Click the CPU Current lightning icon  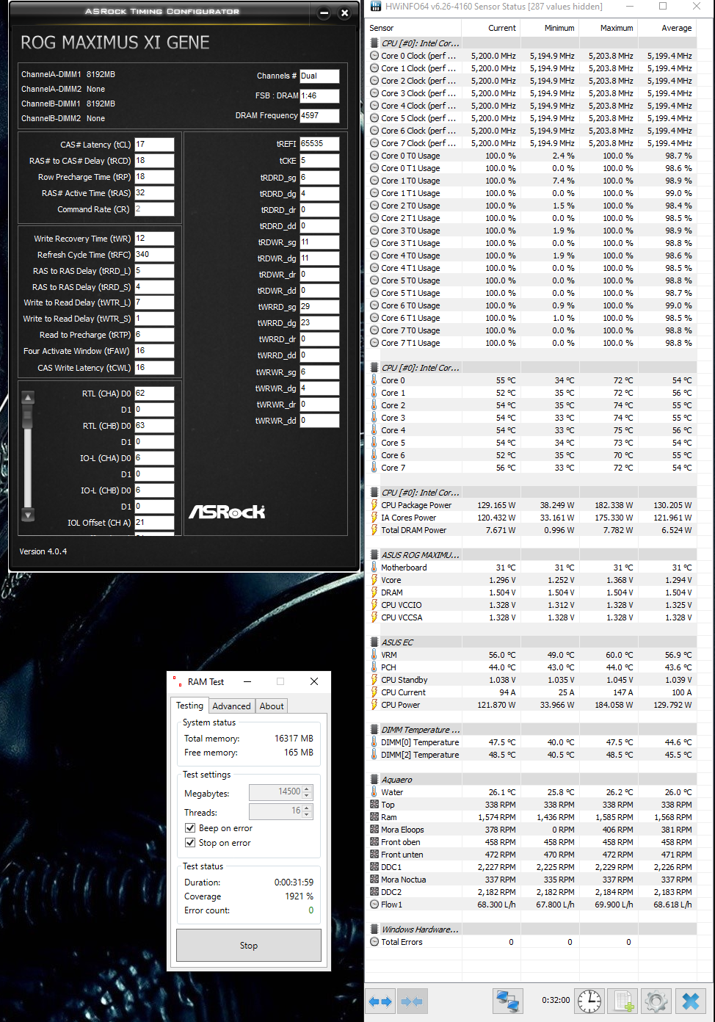pyautogui.click(x=374, y=692)
